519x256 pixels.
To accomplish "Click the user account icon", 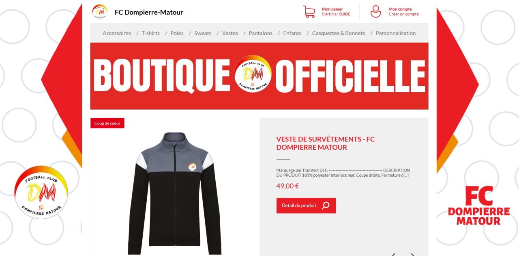I will pos(376,11).
